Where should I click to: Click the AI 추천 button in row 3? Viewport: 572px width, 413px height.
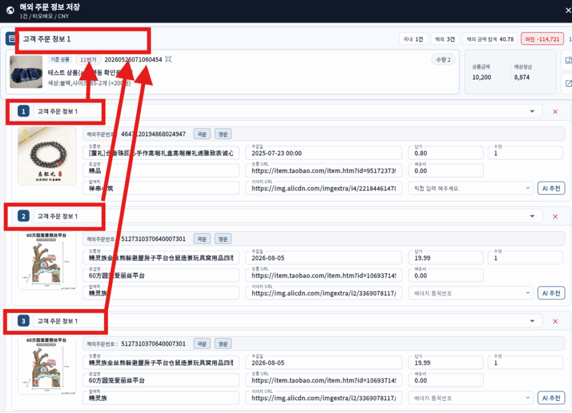click(551, 398)
